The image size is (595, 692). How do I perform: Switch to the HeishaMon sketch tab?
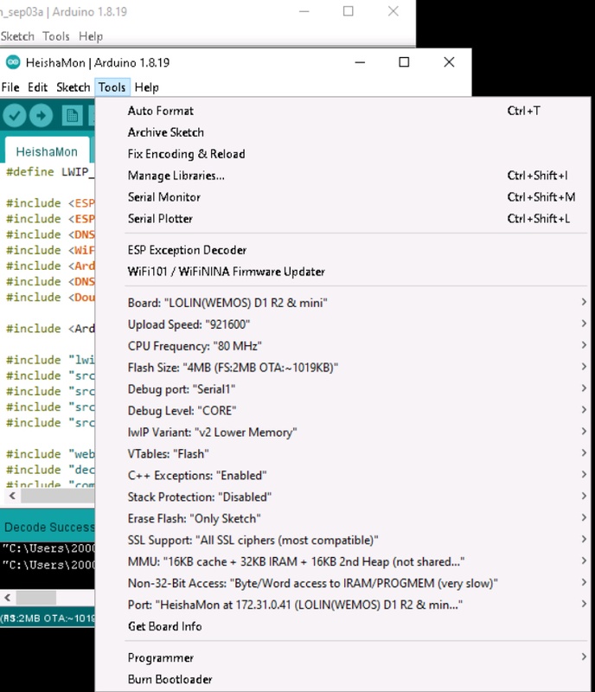click(x=47, y=152)
